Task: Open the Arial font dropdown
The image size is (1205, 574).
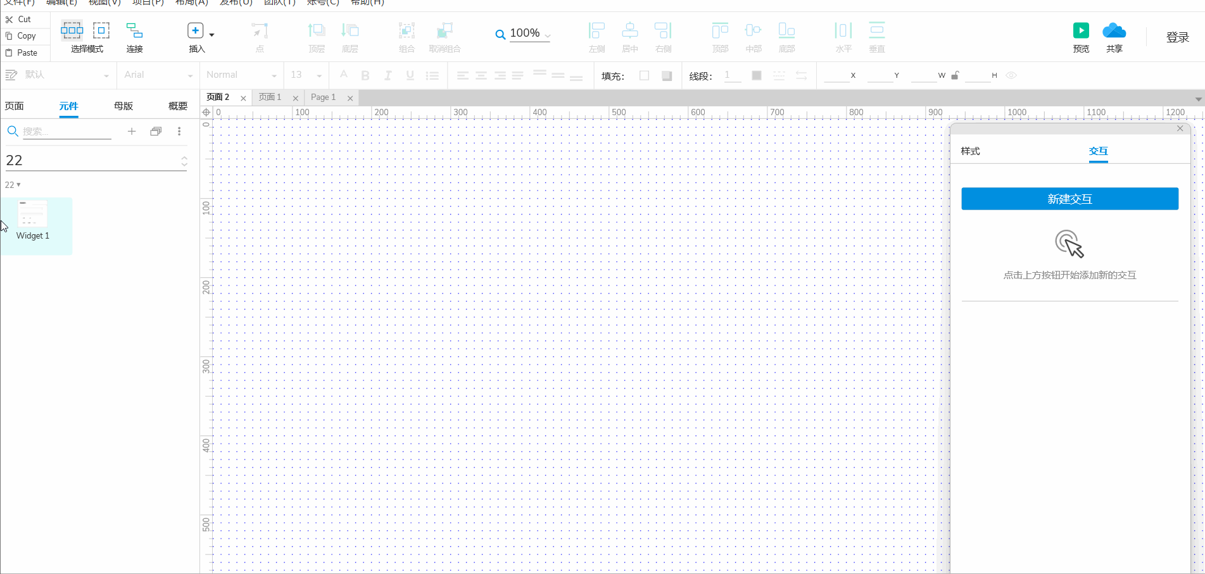Action: point(190,76)
